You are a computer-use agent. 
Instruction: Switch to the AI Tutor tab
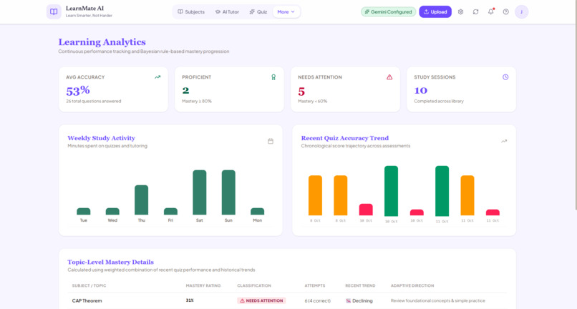tap(227, 11)
